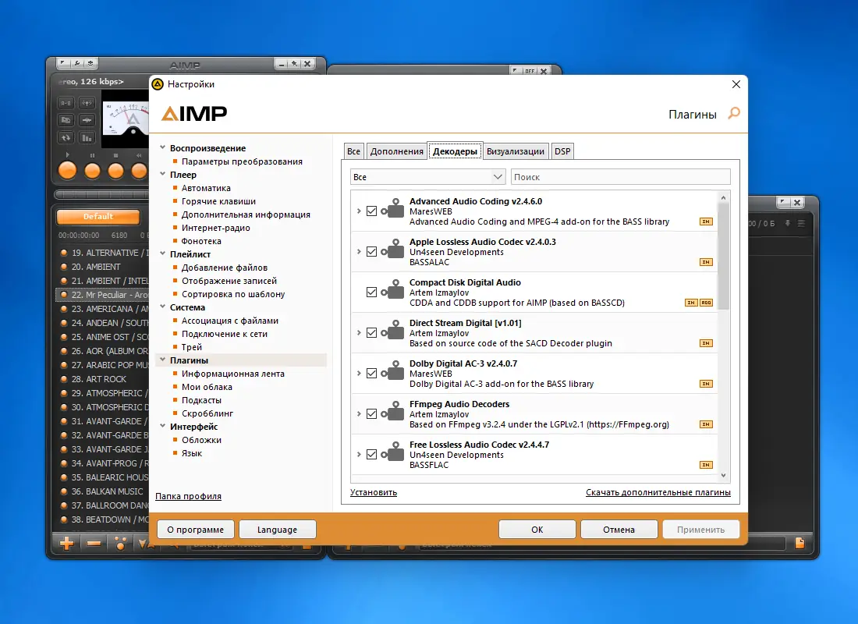Confirm settings with OK button
This screenshot has width=858, height=624.
click(537, 530)
